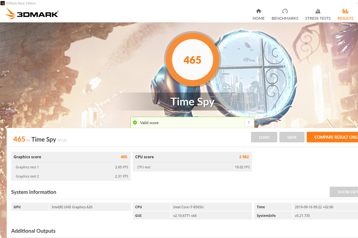Click Intel(R) UHD Graphics 620 value
358x238 pixels.
pyautogui.click(x=72, y=207)
